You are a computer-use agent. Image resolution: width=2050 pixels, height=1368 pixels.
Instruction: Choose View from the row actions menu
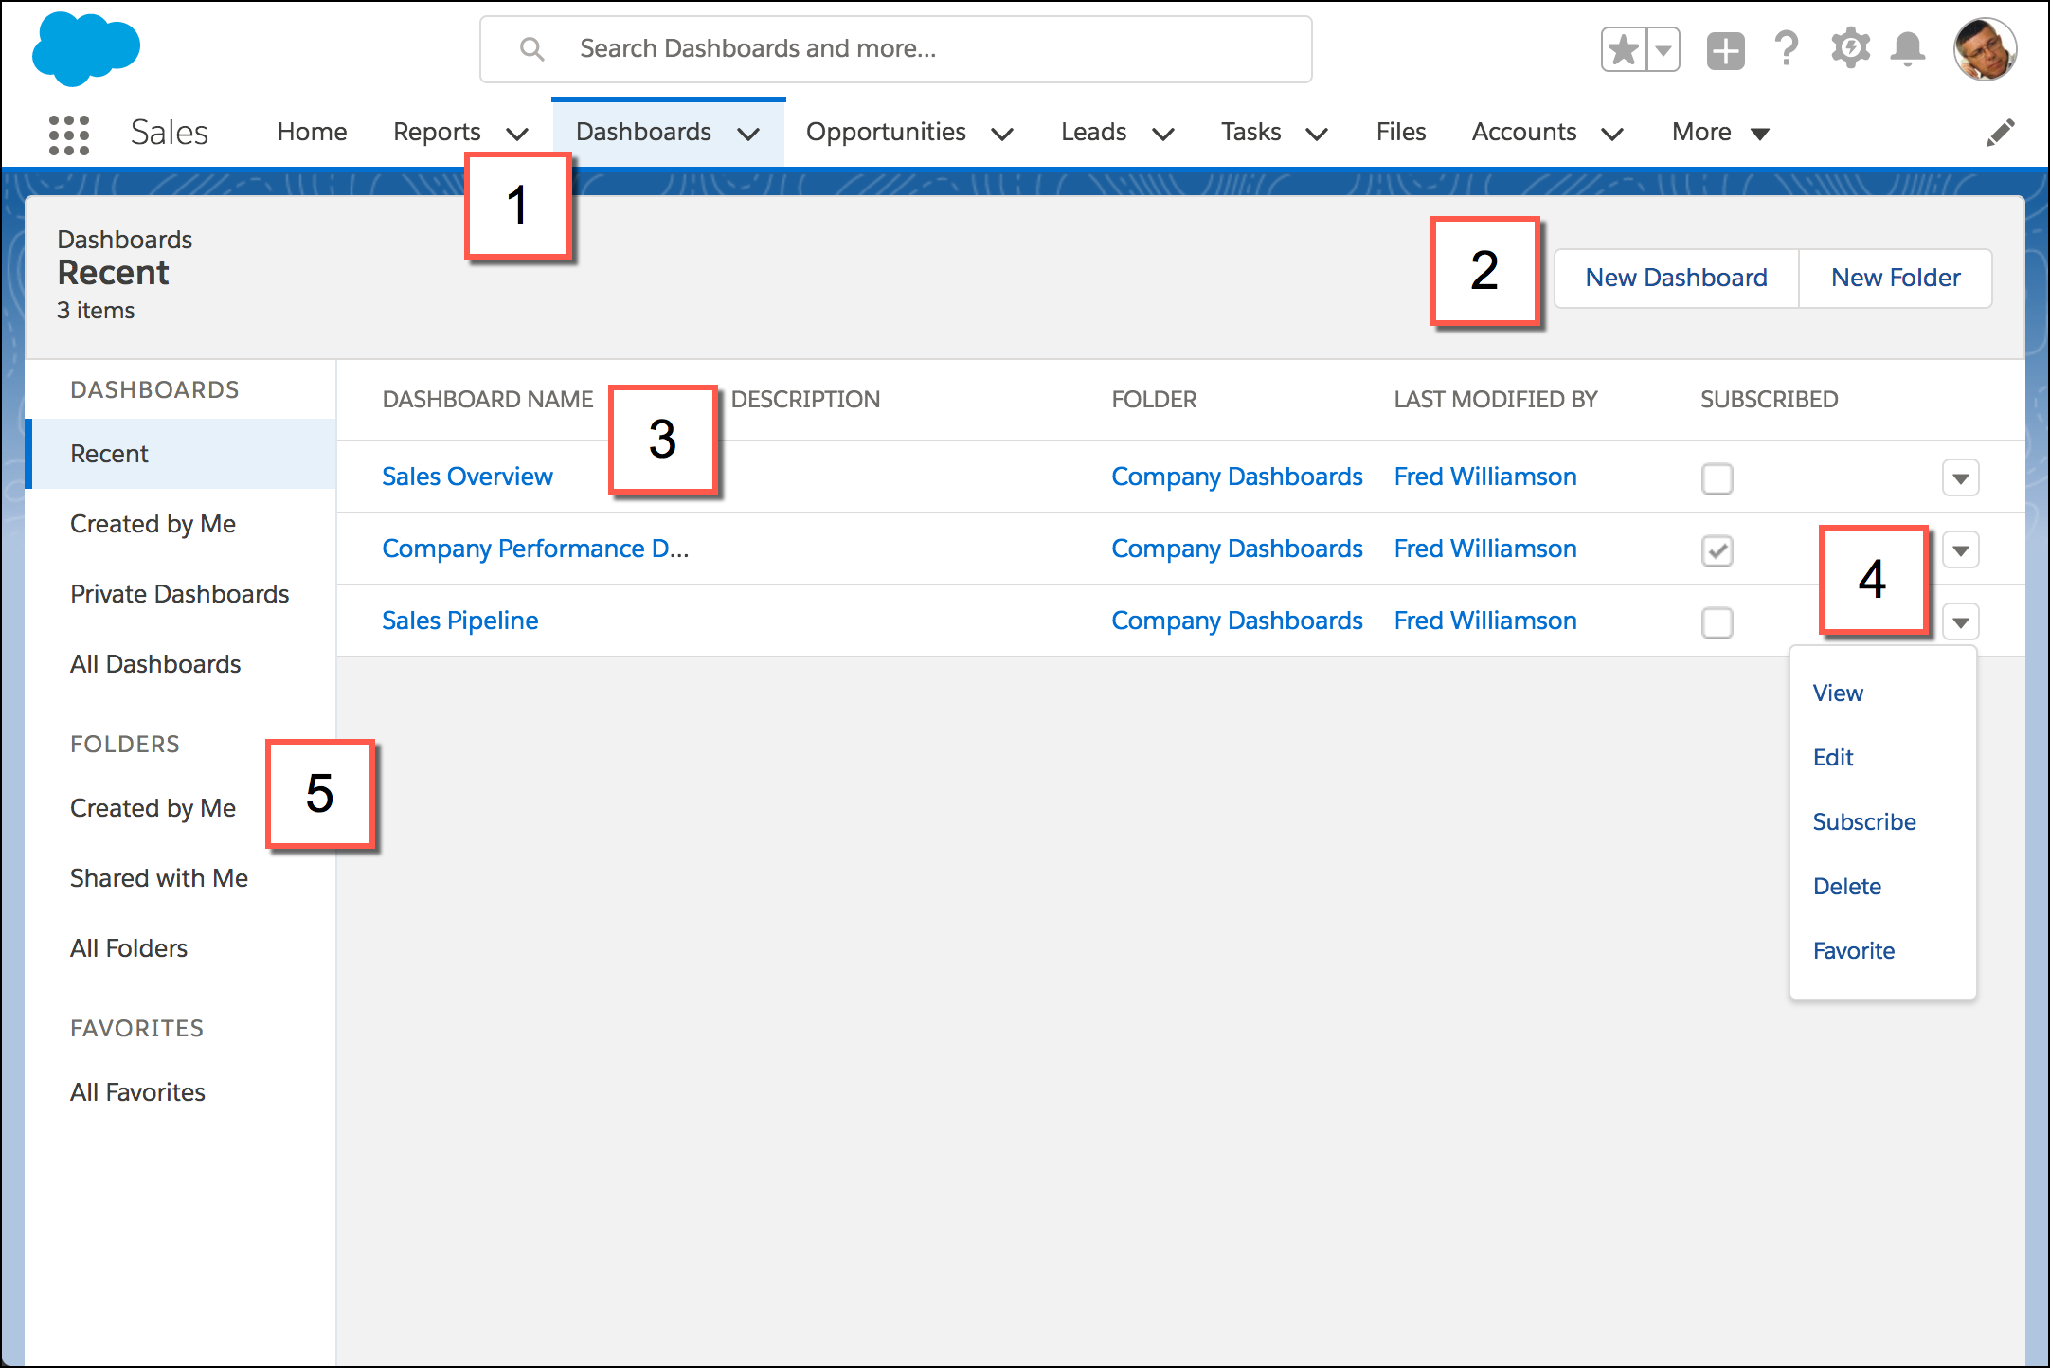coord(1838,693)
